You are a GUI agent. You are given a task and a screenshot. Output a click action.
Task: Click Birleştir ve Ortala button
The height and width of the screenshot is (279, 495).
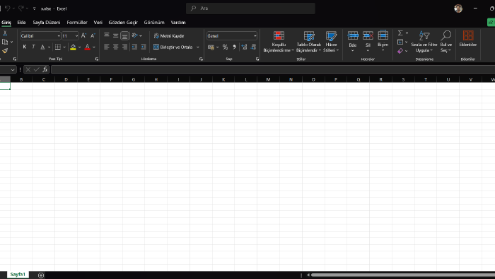coord(173,47)
